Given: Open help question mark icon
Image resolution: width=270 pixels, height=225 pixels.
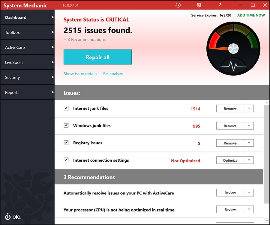Looking at the screenshot, I should [x=220, y=5].
